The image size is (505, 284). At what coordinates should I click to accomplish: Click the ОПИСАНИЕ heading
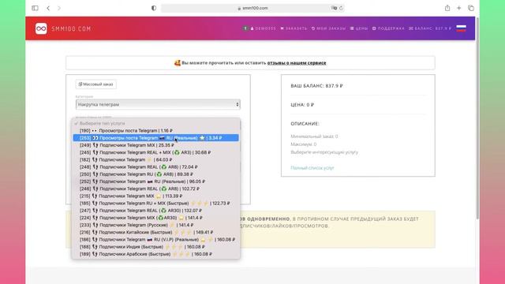[x=305, y=124]
